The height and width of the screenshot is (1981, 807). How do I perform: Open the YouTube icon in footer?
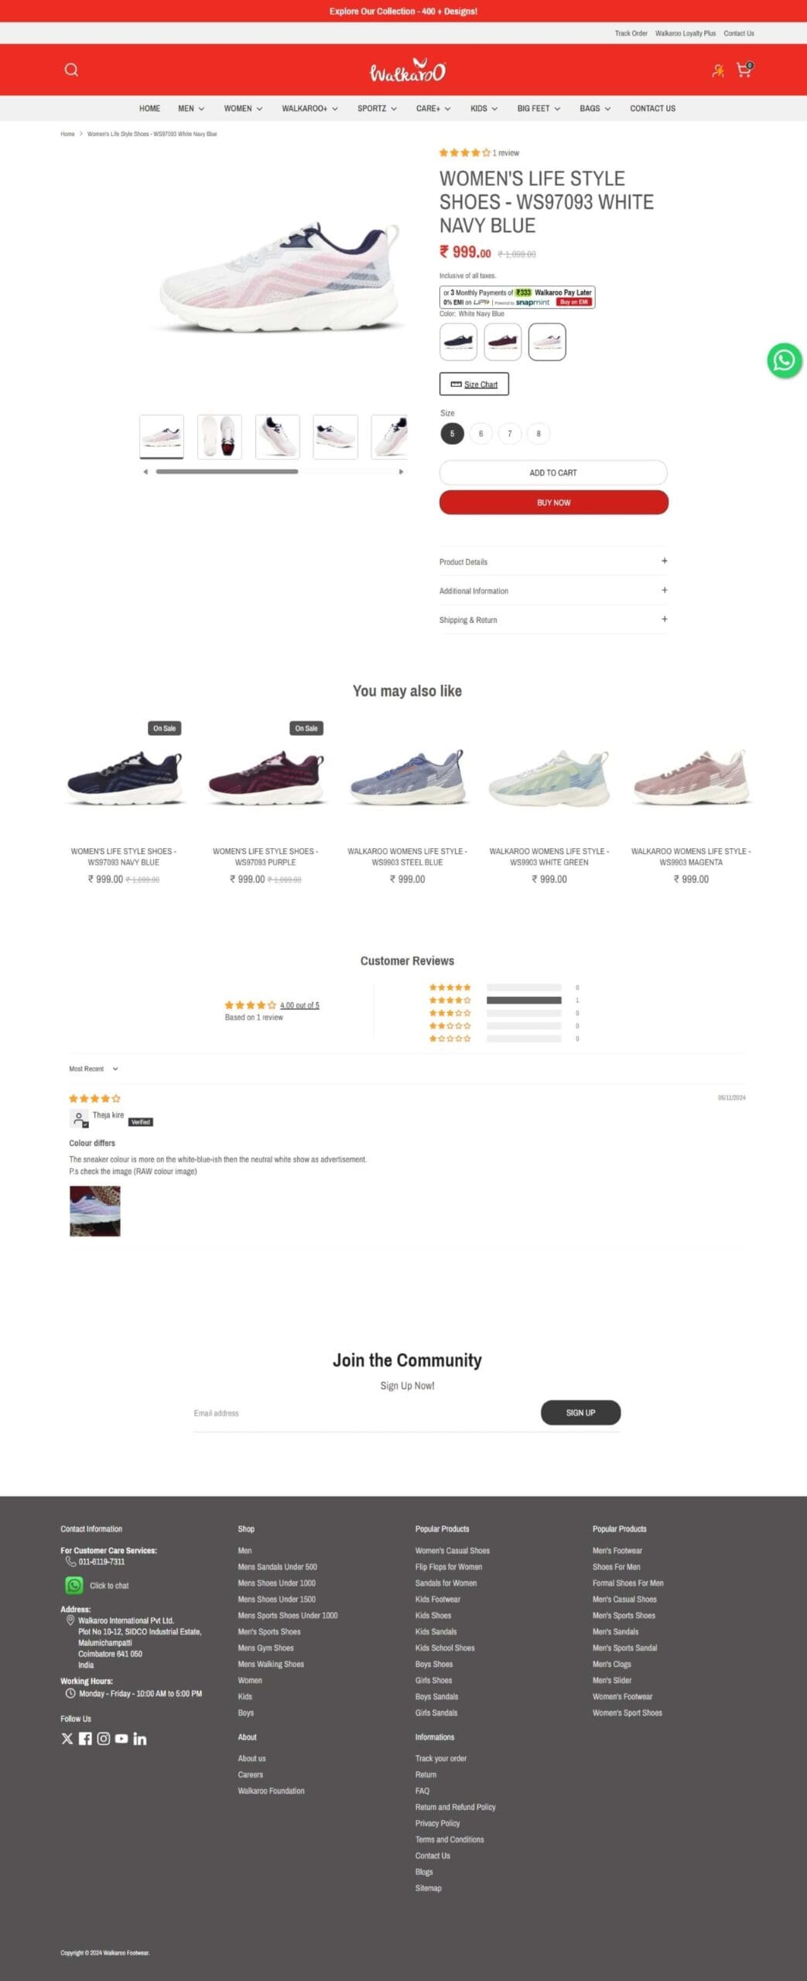(x=121, y=1738)
